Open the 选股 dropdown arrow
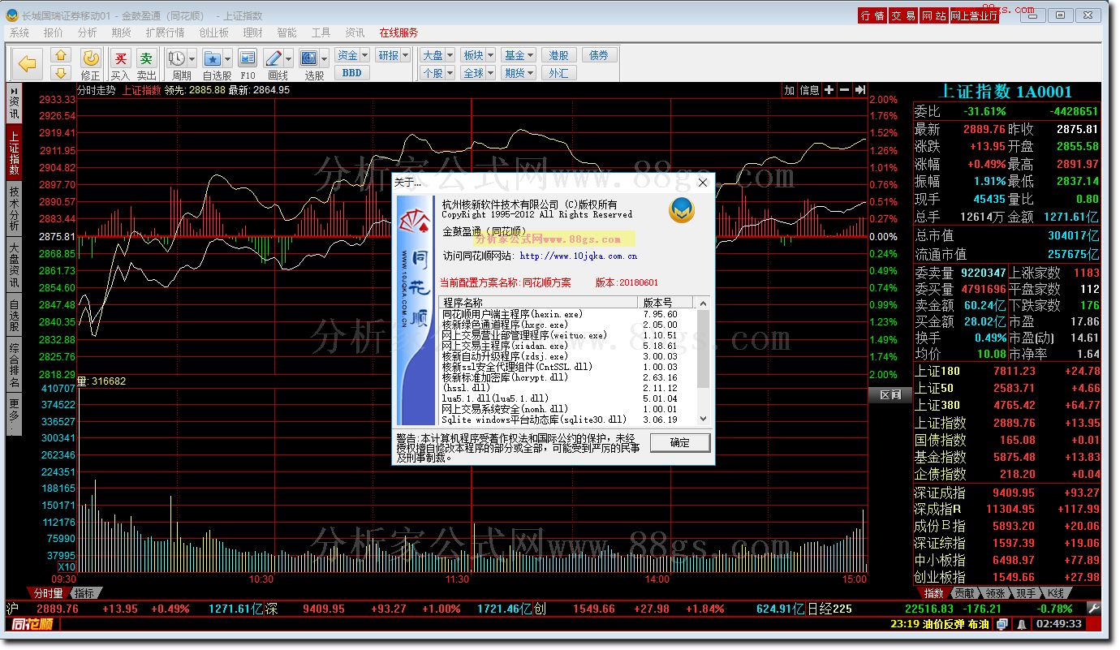 tap(325, 58)
